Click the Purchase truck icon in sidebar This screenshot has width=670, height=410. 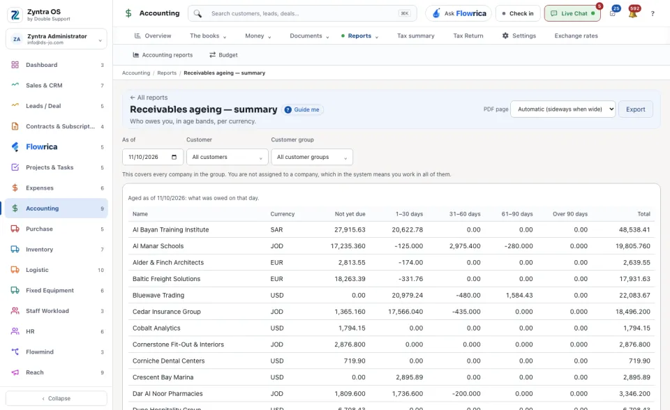click(x=15, y=229)
